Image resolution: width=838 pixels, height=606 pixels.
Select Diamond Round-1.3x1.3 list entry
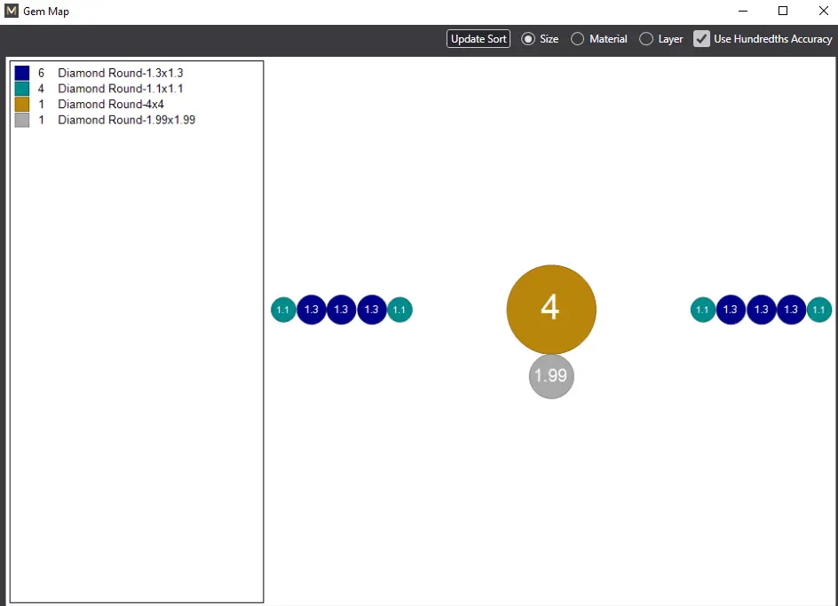[121, 73]
